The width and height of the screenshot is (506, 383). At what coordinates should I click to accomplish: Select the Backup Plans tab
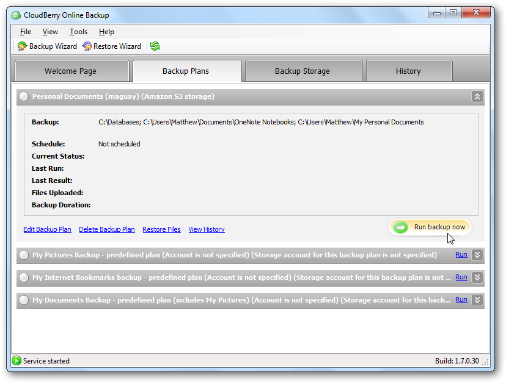click(187, 71)
